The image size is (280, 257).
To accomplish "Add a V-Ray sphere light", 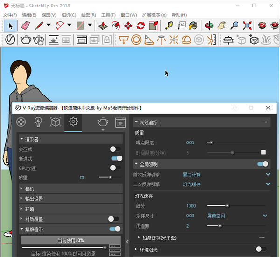I will pyautogui.click(x=136, y=40).
